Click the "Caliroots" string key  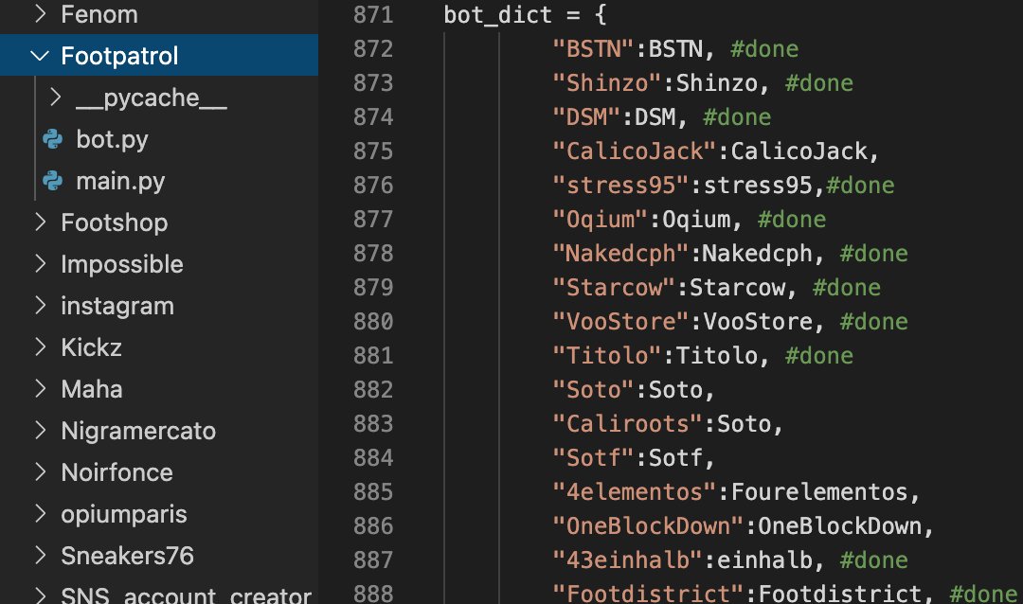pos(628,423)
